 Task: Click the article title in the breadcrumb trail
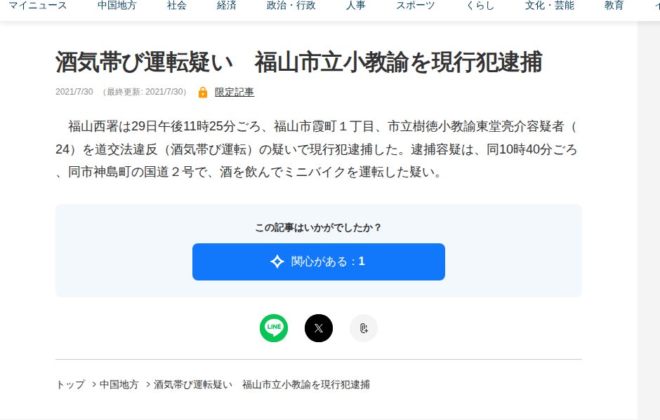click(x=262, y=384)
